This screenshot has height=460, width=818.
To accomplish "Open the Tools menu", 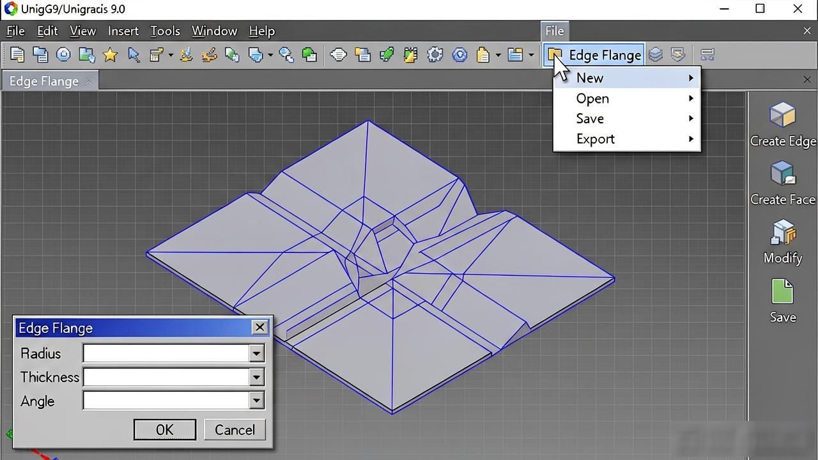I will [165, 31].
